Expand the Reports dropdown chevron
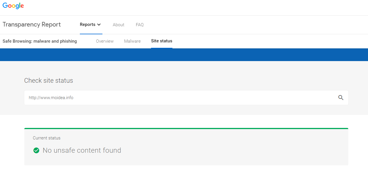Viewport: 368px width, 172px height. [99, 25]
